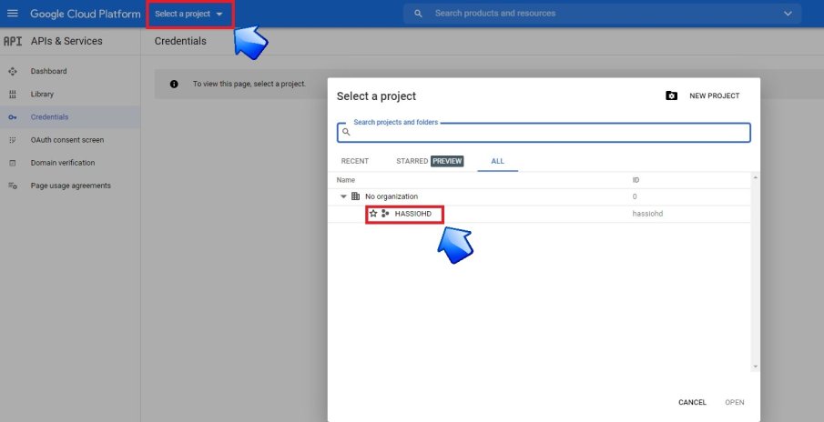The width and height of the screenshot is (824, 422).
Task: Click NEW PROJECT button
Action: (x=714, y=96)
